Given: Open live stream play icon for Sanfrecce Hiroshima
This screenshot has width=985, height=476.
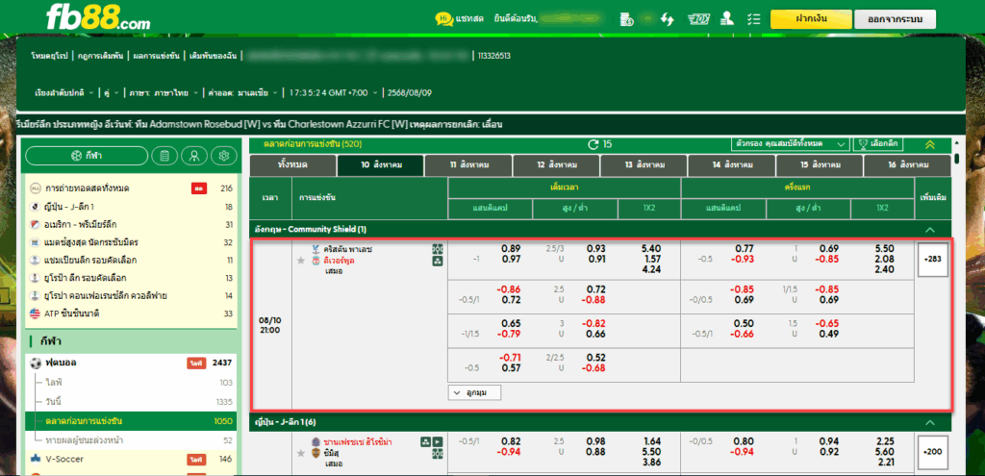Looking at the screenshot, I should (438, 441).
